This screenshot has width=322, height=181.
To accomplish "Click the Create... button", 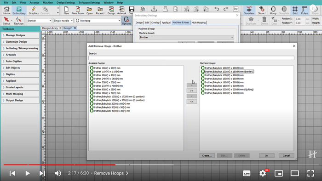I will pyautogui.click(x=207, y=156).
